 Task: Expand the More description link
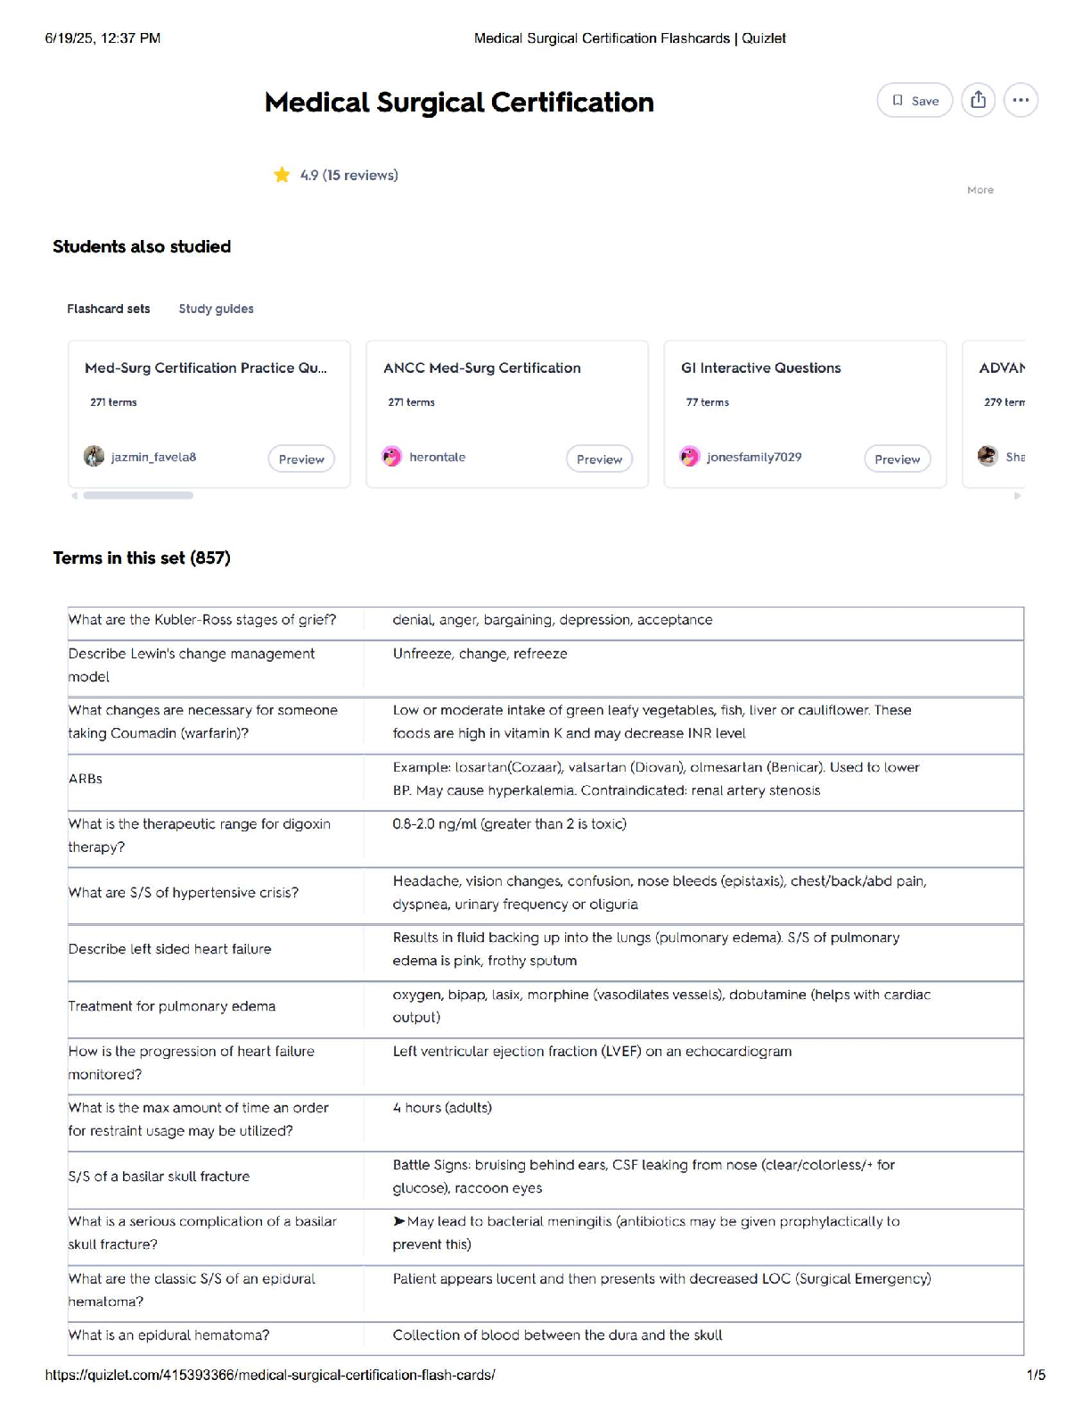pyautogui.click(x=980, y=190)
